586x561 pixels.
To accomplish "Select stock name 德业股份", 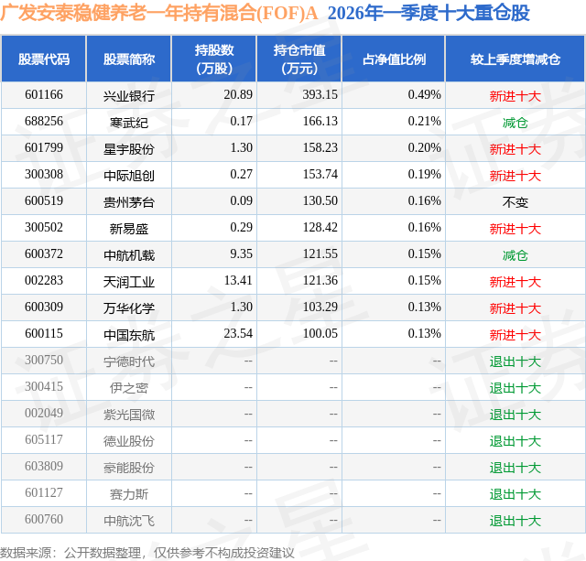I will pos(129,441).
